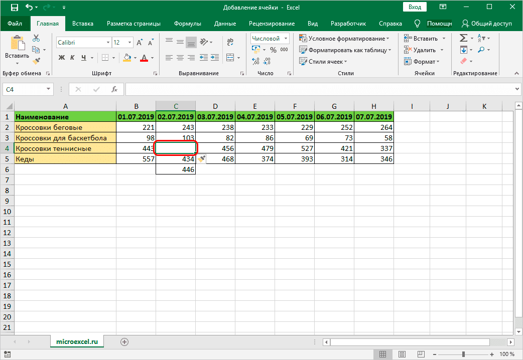Add a new sheet with plus button
This screenshot has height=360, width=523.
point(124,341)
